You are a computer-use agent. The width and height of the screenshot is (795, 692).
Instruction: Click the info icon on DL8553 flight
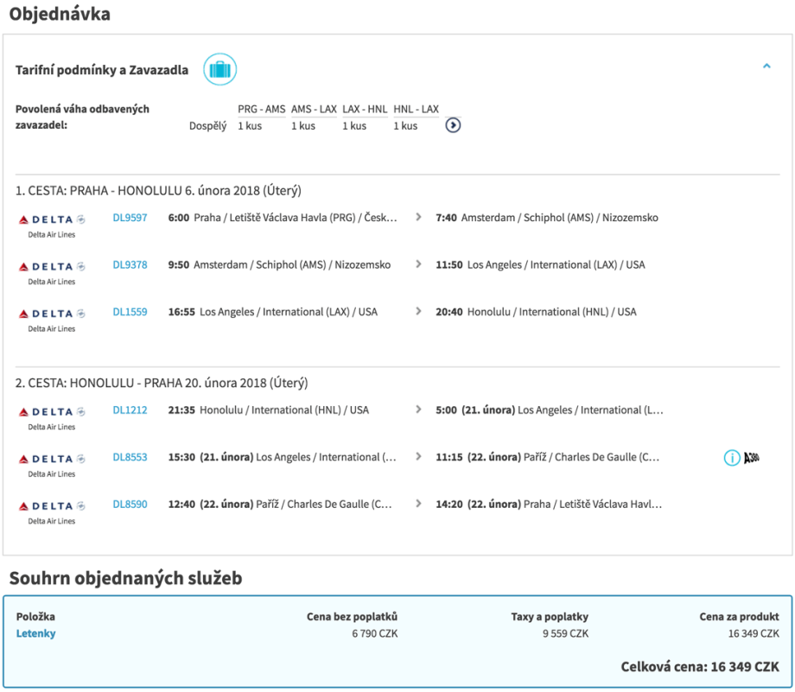point(732,458)
